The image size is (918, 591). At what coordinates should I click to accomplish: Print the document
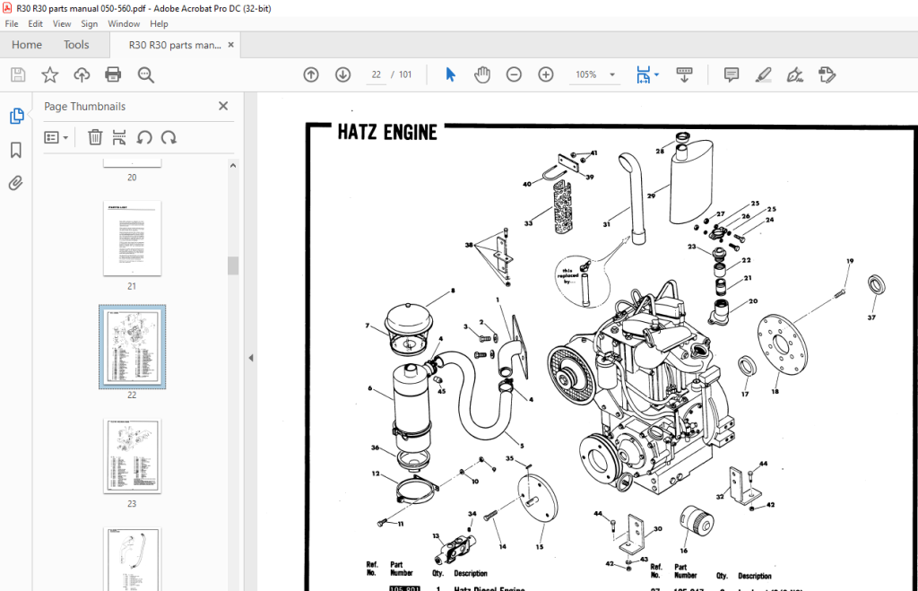click(x=113, y=74)
